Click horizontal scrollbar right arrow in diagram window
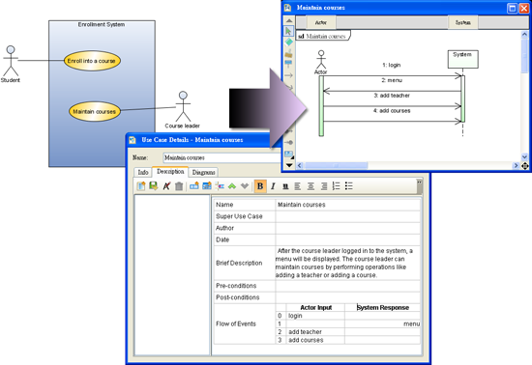The width and height of the screenshot is (532, 365). click(x=516, y=165)
